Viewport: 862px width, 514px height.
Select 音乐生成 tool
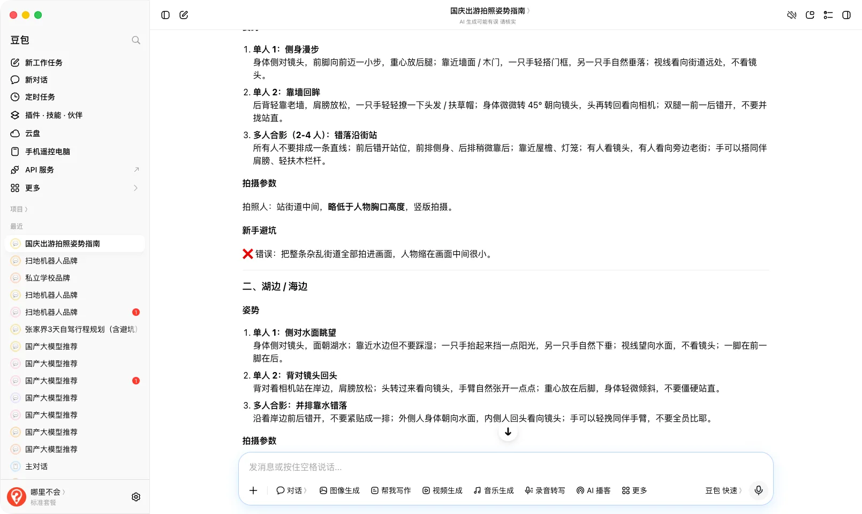point(494,490)
